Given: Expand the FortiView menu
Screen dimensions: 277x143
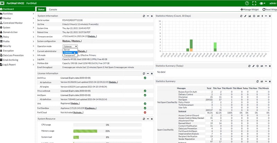Looking at the screenshot, I should pos(18,13).
